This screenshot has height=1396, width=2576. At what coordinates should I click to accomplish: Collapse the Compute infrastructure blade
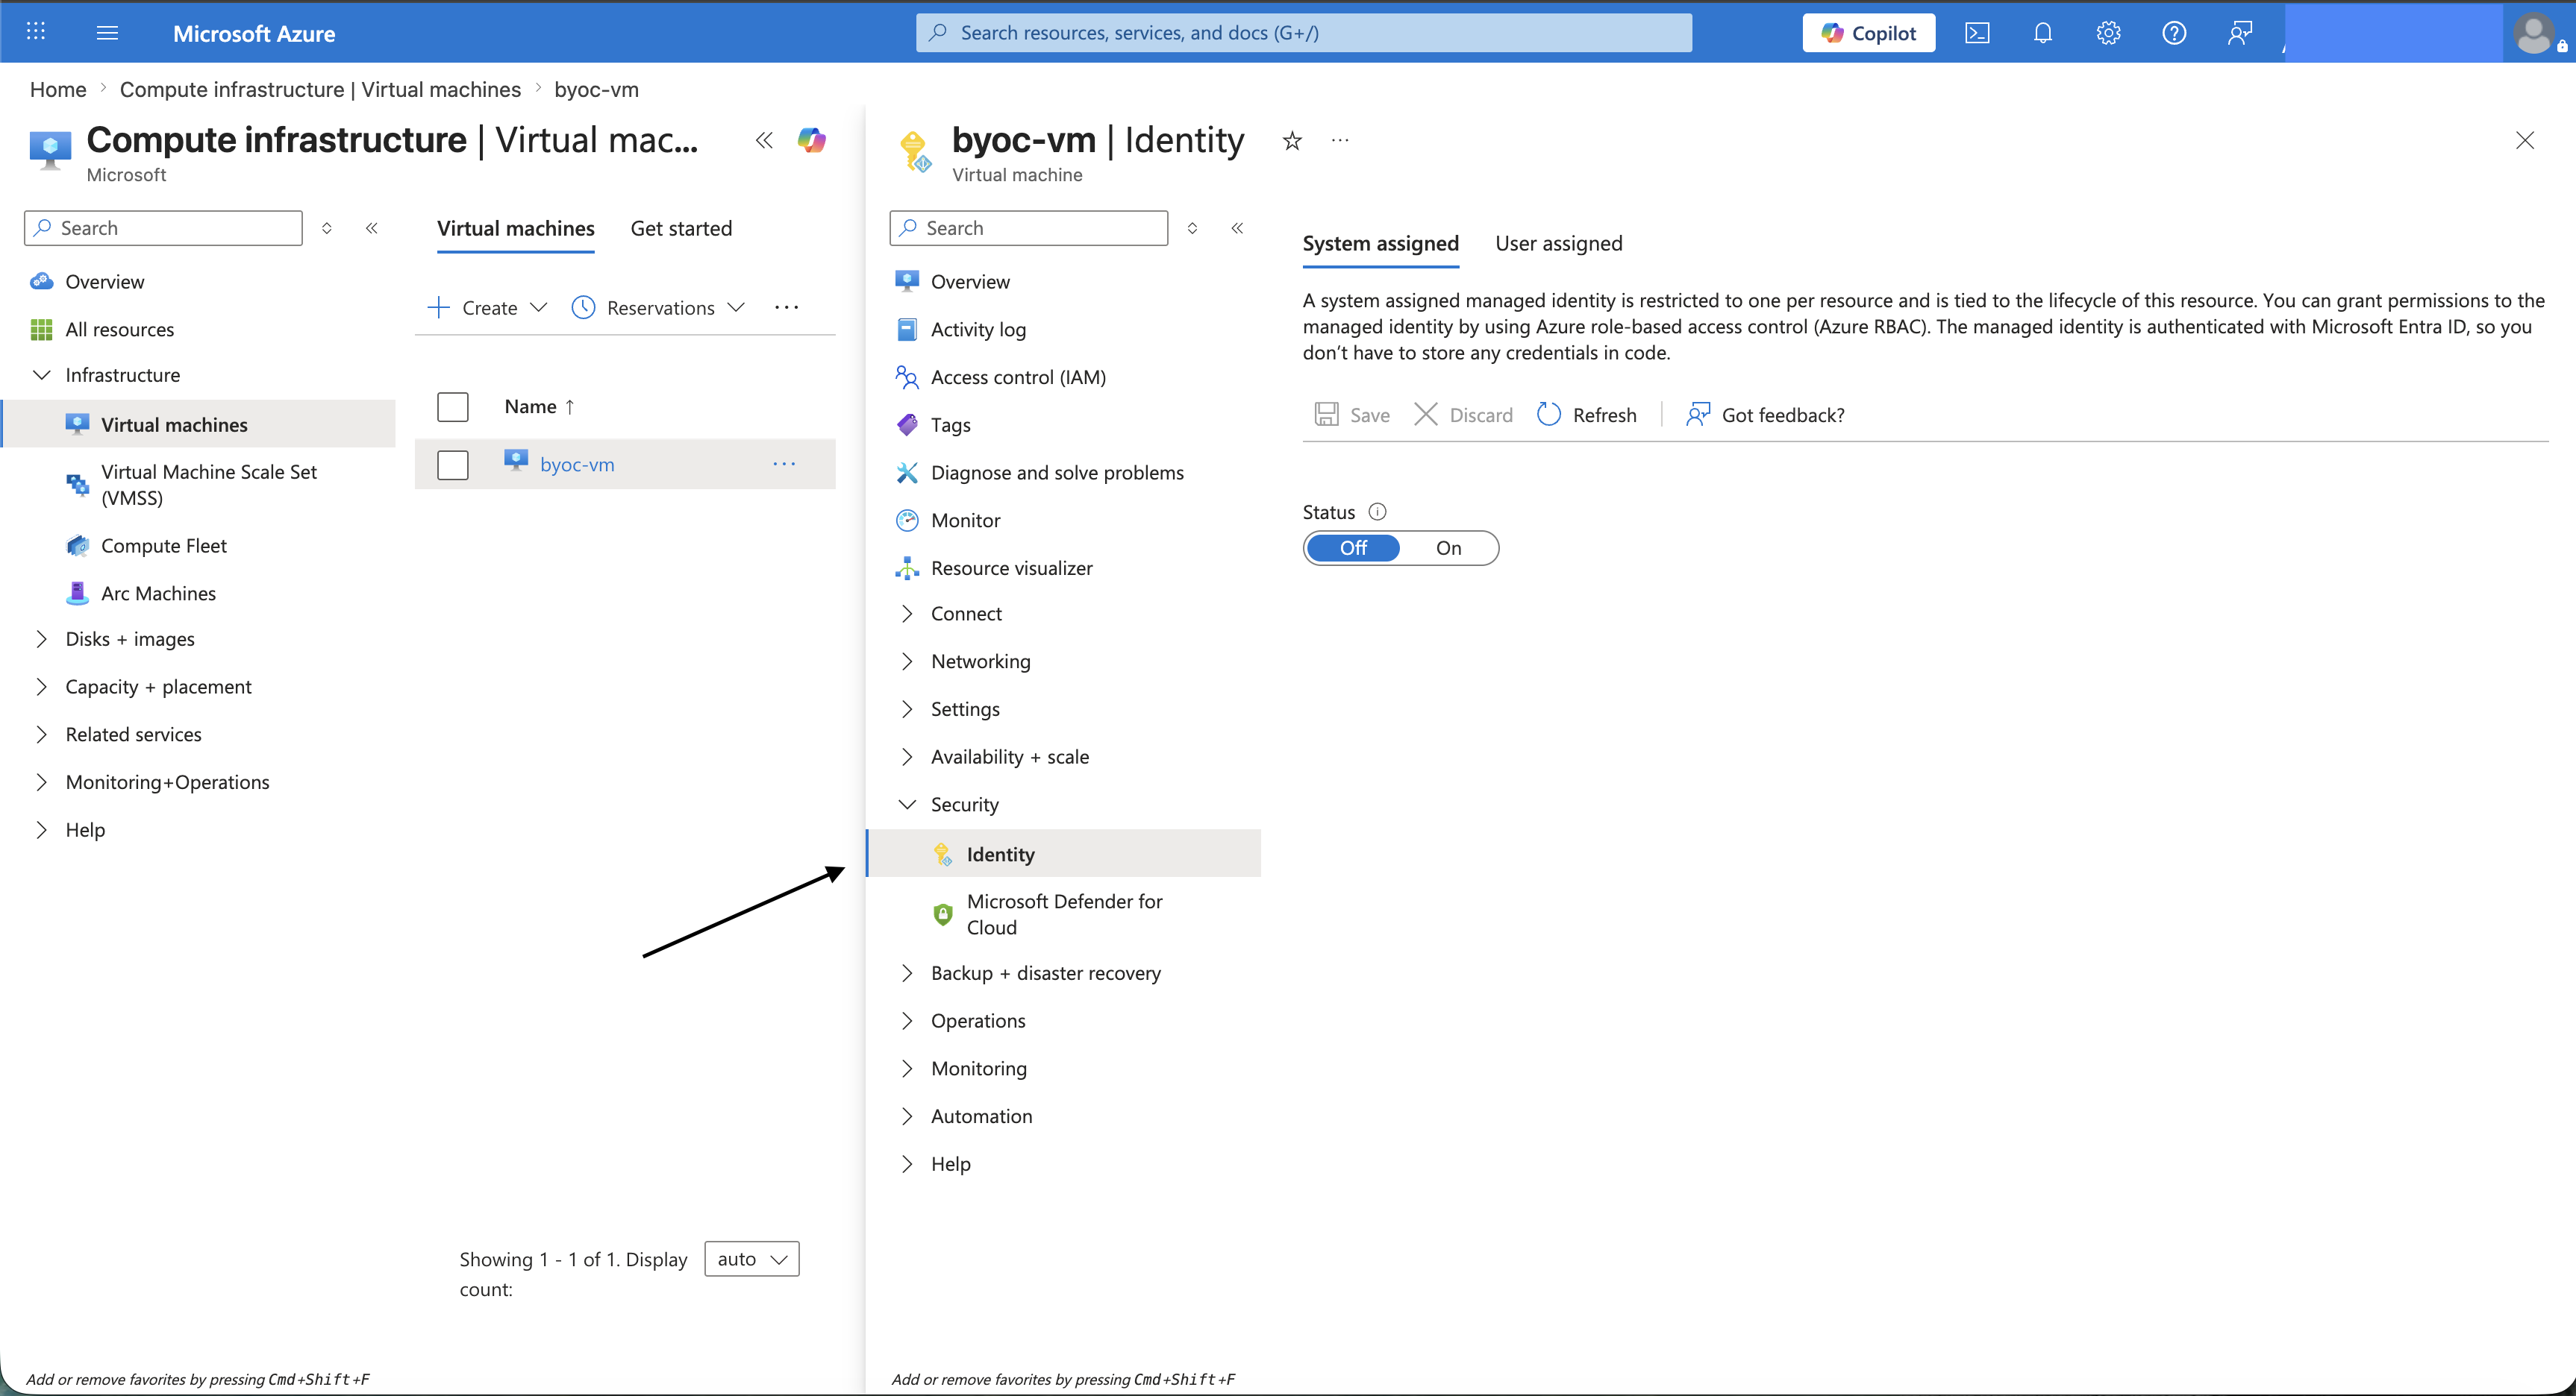point(764,140)
